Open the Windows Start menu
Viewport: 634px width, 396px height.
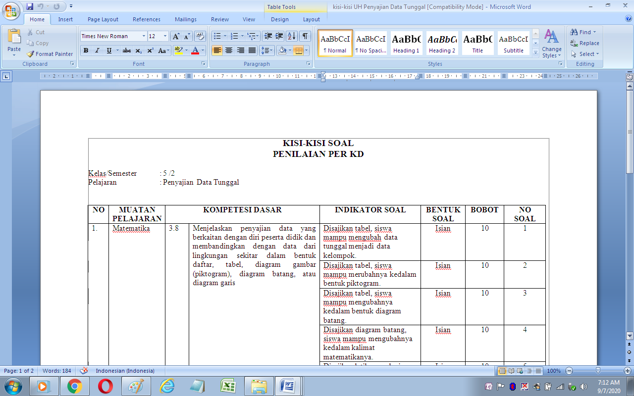[x=12, y=386]
